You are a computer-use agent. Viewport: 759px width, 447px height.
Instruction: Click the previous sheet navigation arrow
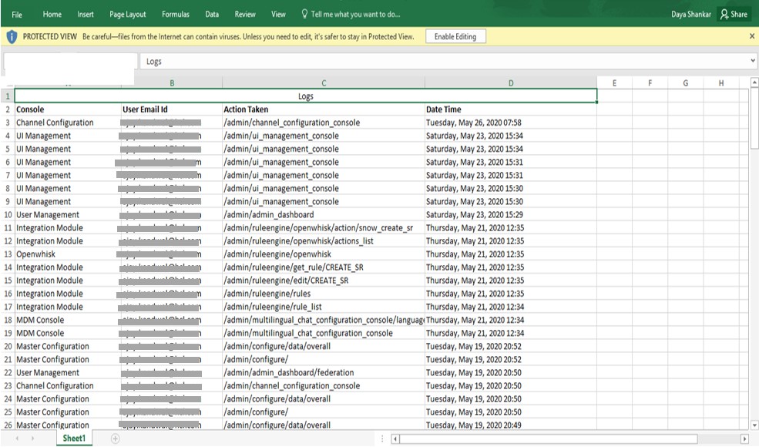coord(18,439)
